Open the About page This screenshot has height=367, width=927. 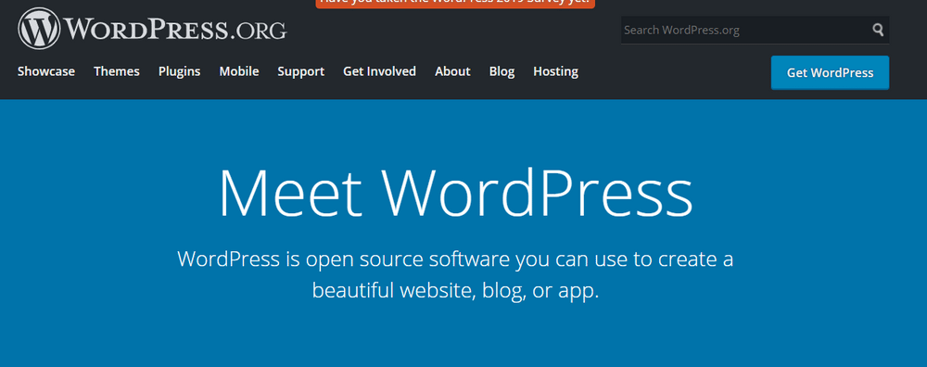pyautogui.click(x=452, y=71)
